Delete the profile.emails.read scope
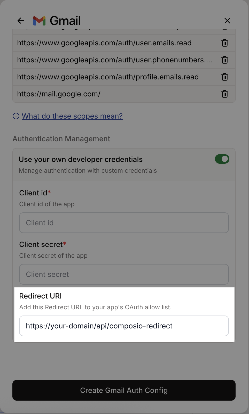 225,77
